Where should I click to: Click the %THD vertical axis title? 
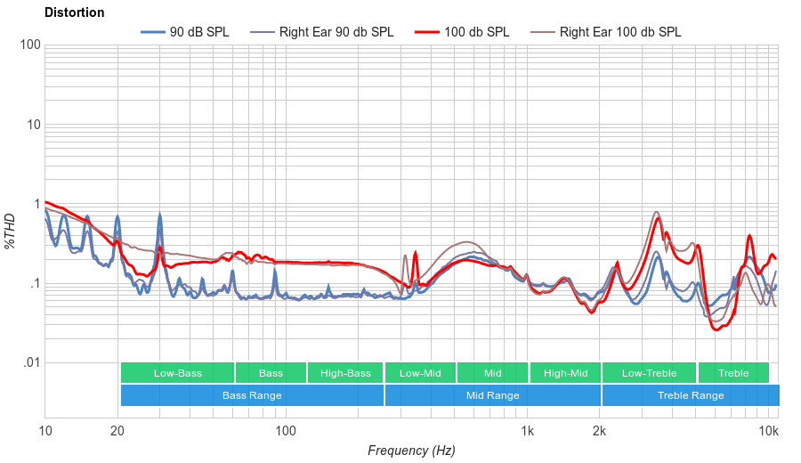tap(11, 230)
